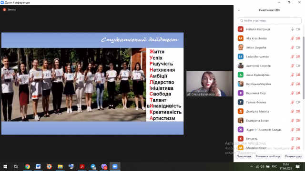Open Google Chrome from taskbar
Image resolution: width=305 pixels, height=171 pixels.
click(28, 167)
